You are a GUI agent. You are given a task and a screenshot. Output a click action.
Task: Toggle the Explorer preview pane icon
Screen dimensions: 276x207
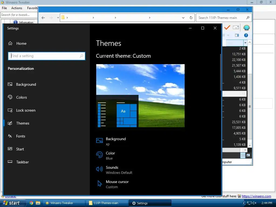tap(237, 35)
